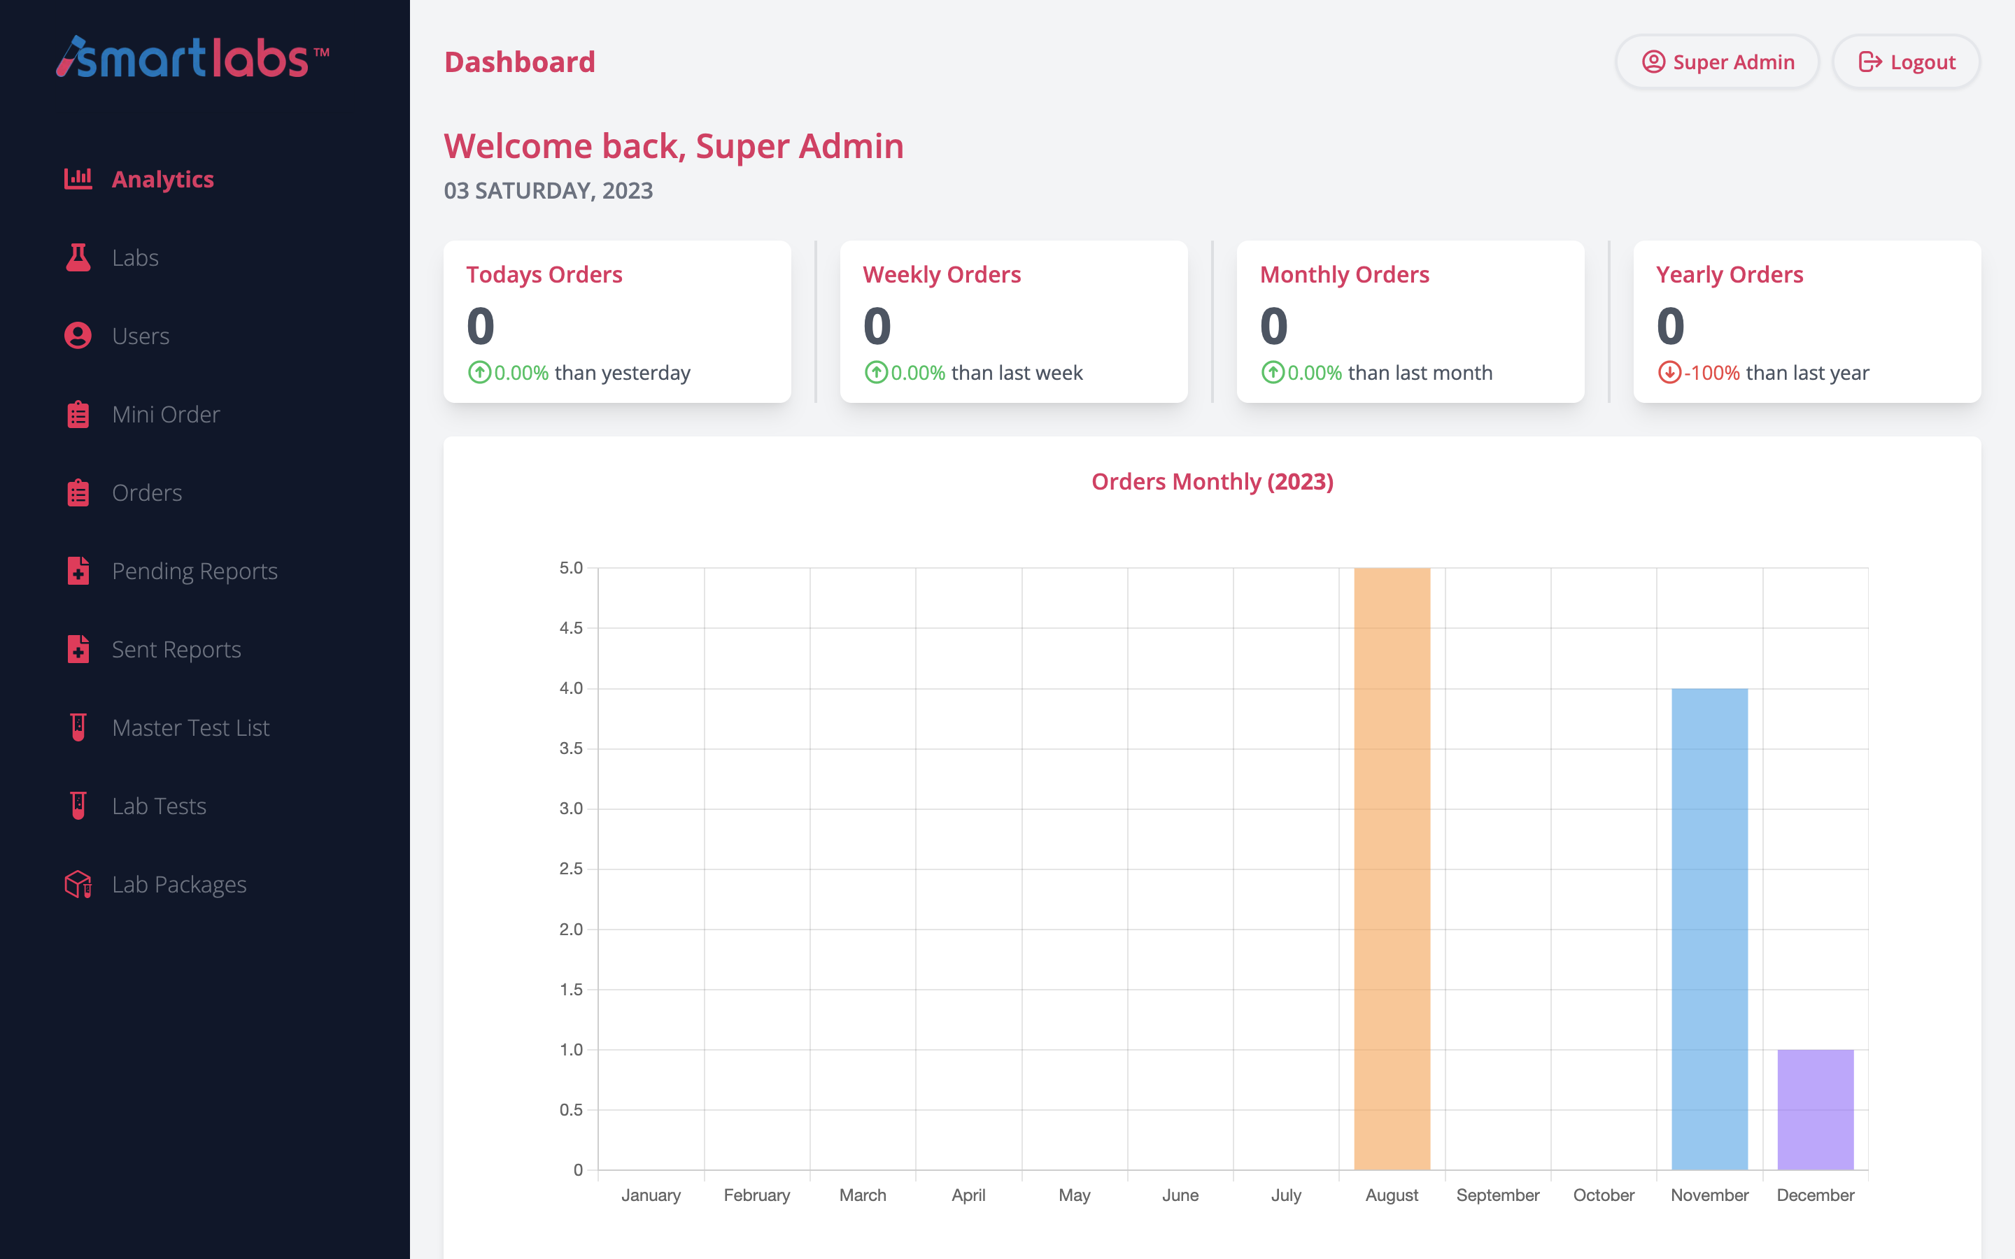The image size is (2015, 1259).
Task: Click the Logout button
Action: coord(1906,62)
